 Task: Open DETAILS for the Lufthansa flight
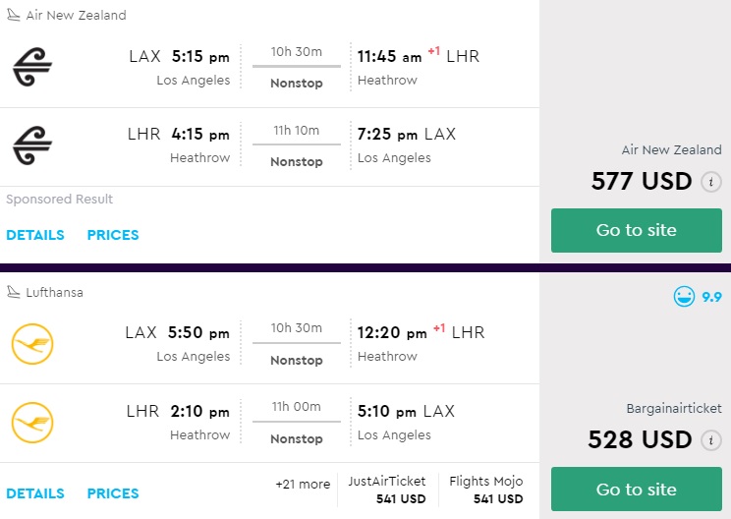click(35, 493)
